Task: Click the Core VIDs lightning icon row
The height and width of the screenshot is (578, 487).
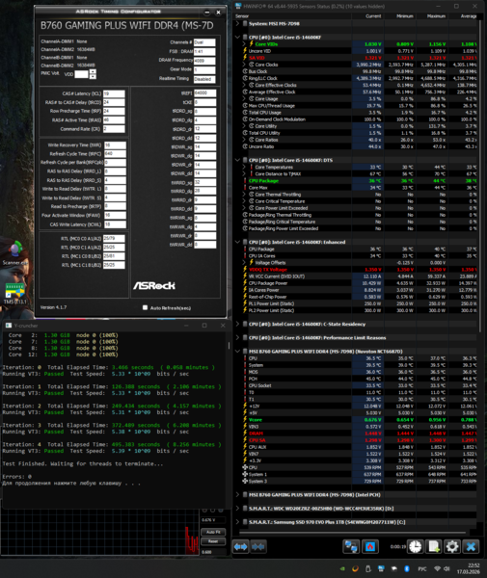Action: (x=252, y=44)
